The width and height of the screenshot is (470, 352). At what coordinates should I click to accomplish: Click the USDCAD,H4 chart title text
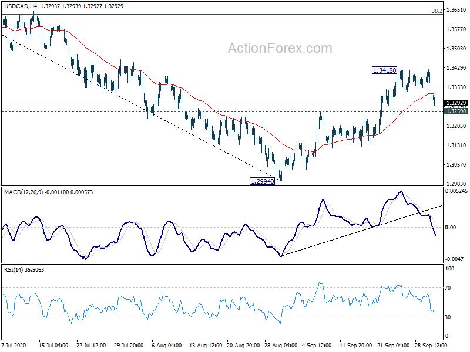[21, 6]
